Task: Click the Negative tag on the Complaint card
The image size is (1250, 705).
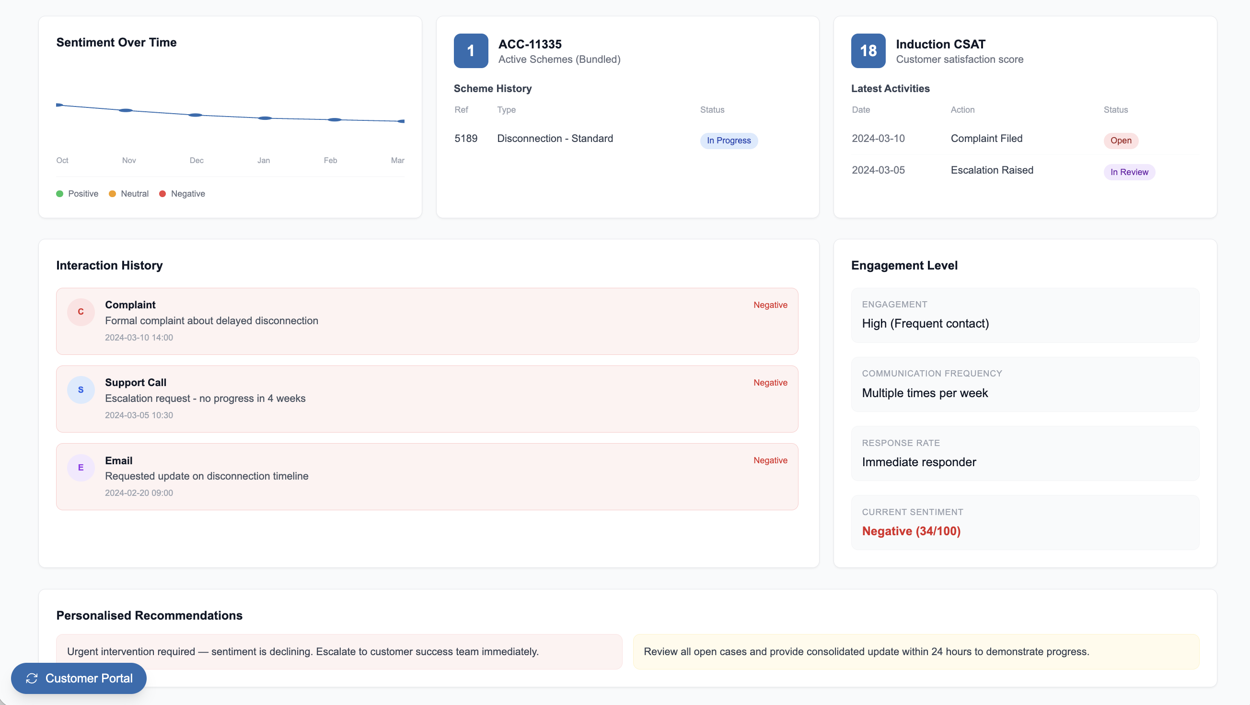Action: pos(770,305)
